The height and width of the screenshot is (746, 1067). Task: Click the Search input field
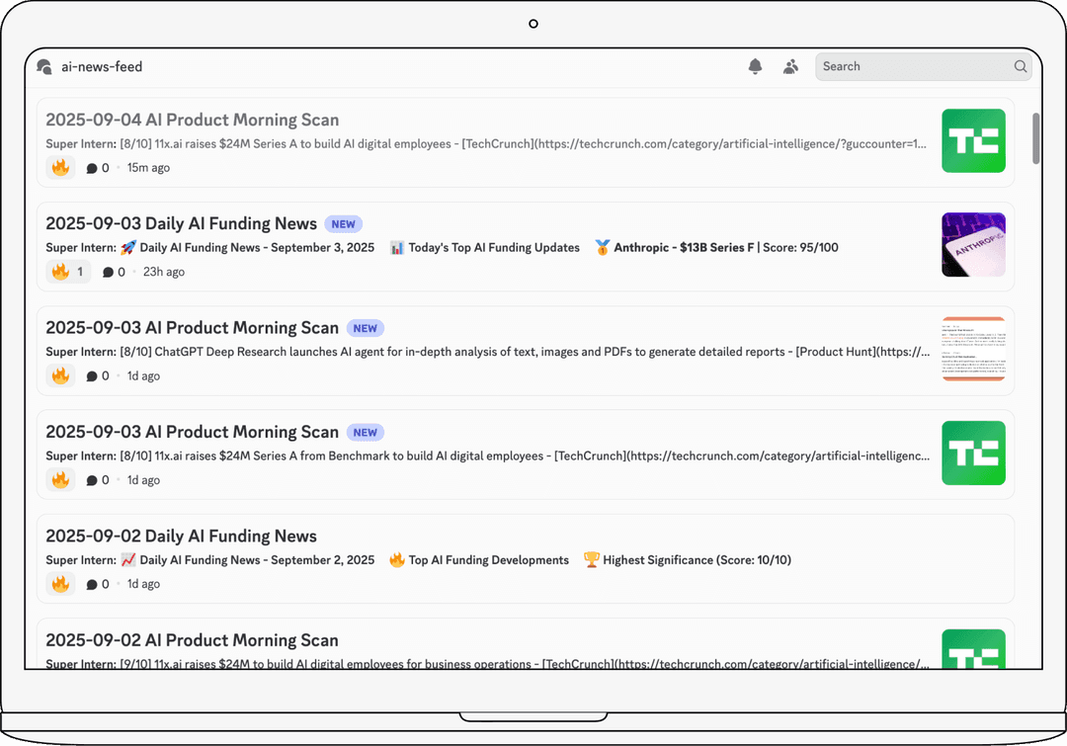pyautogui.click(x=914, y=66)
